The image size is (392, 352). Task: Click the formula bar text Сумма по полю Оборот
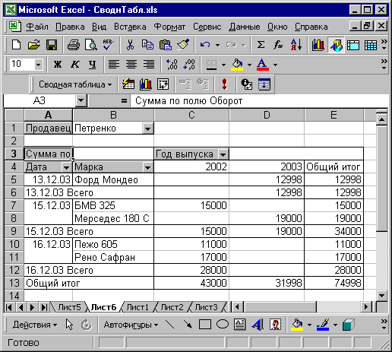point(188,101)
